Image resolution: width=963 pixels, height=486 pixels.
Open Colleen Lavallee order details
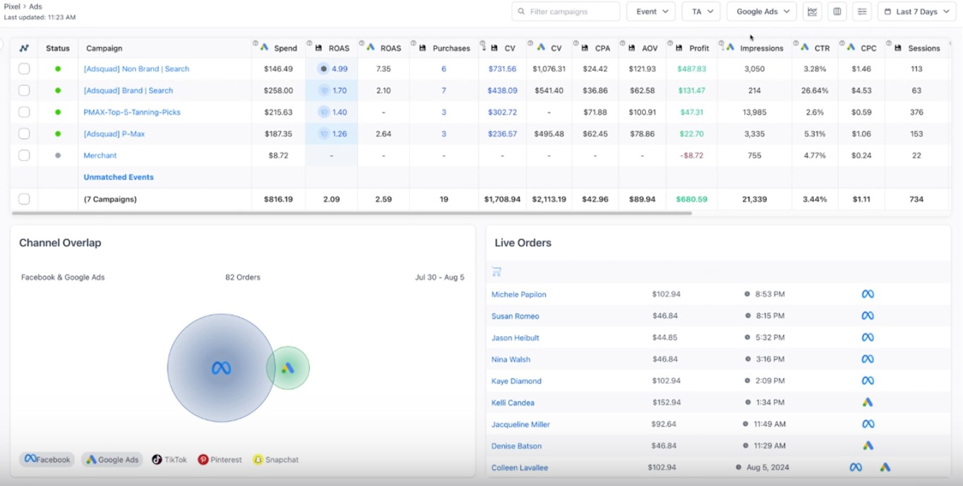520,468
